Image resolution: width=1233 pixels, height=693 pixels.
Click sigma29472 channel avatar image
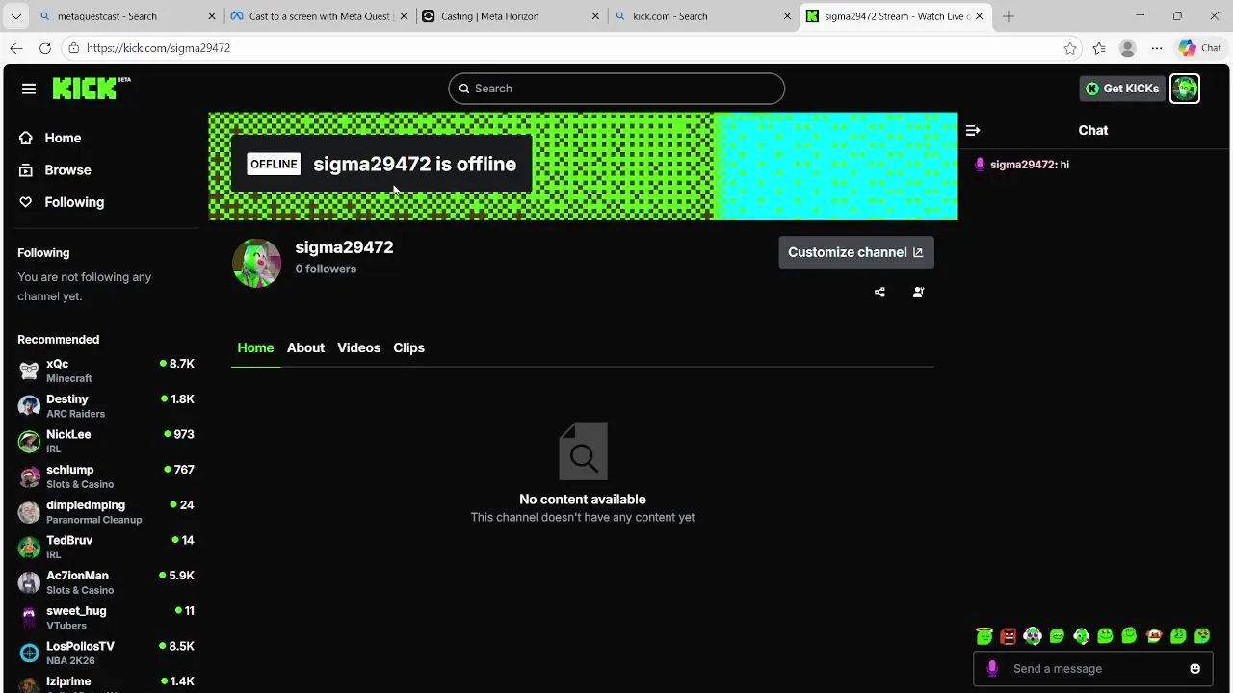[x=256, y=263]
